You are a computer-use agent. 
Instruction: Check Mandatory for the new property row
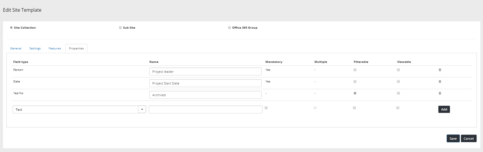tap(266, 108)
